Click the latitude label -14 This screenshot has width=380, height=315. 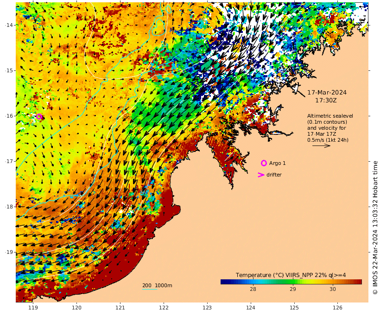[x=9, y=25]
